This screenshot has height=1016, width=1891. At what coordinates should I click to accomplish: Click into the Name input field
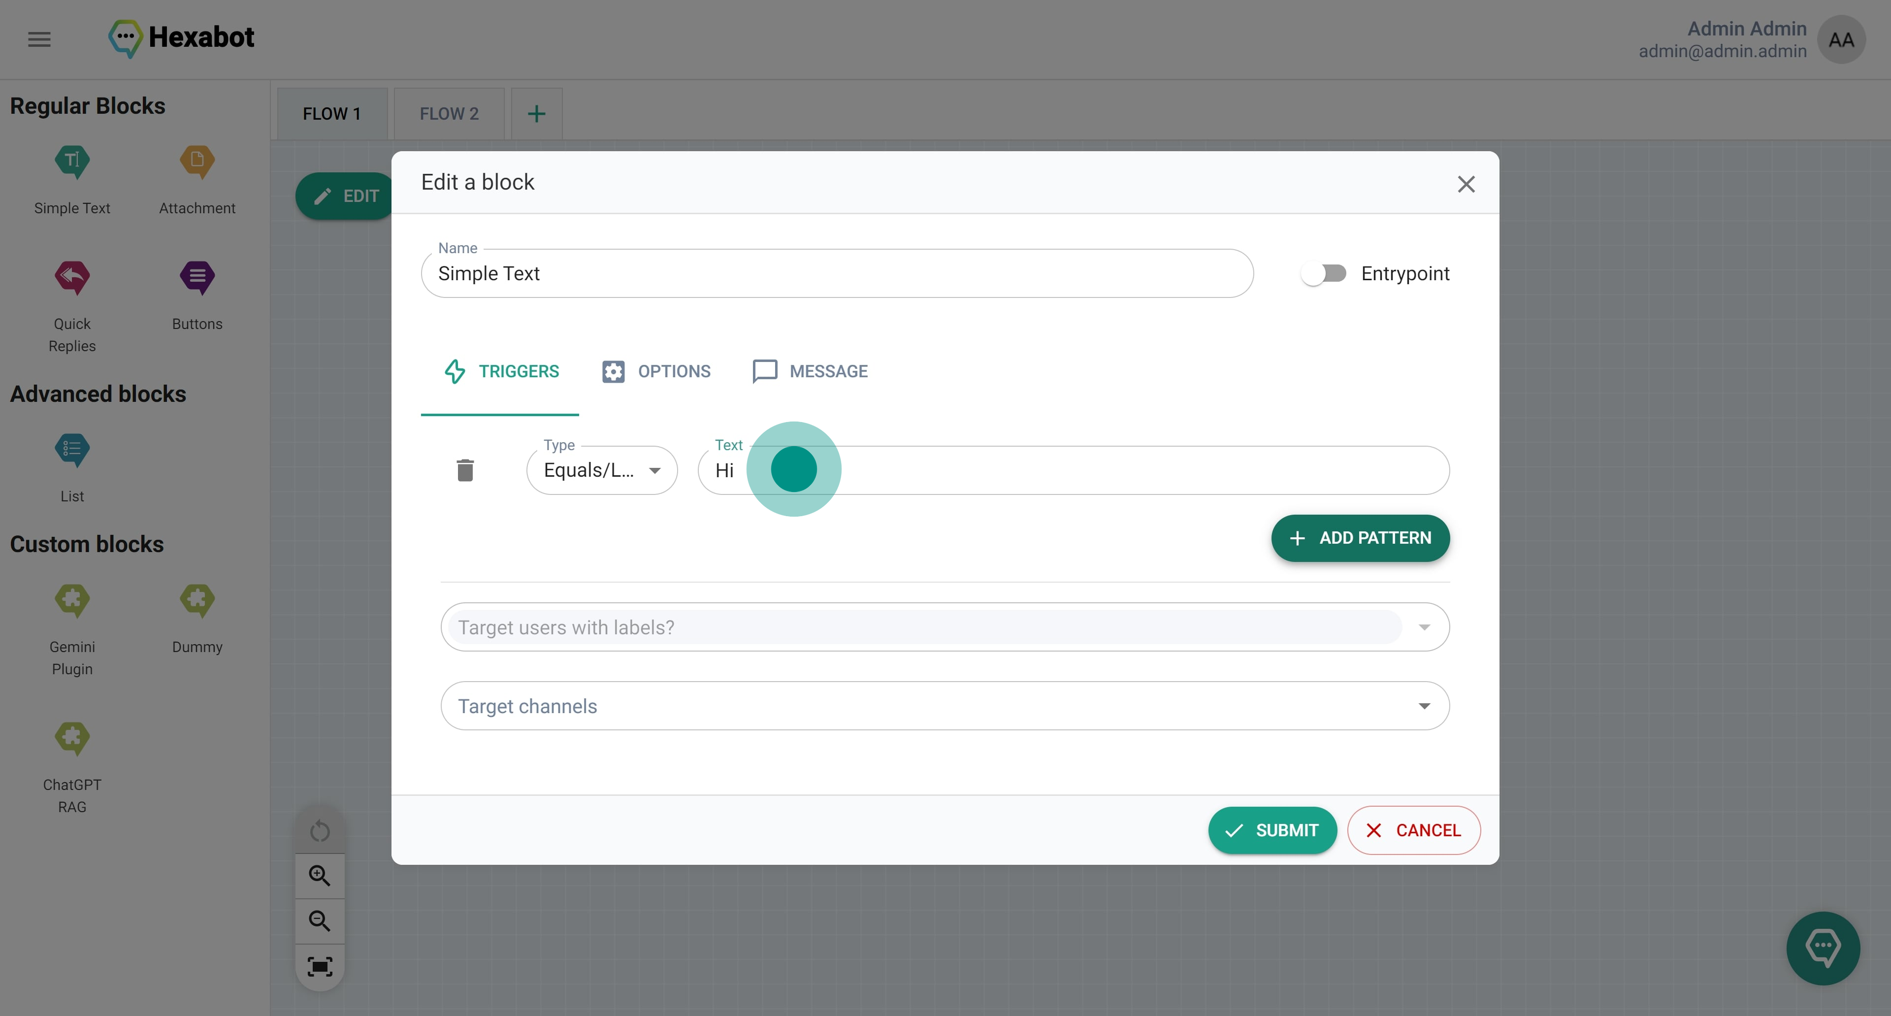836,274
